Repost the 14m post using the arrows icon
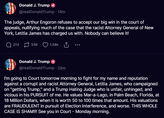Viewport: 164px width, 118px height. coord(27,45)
